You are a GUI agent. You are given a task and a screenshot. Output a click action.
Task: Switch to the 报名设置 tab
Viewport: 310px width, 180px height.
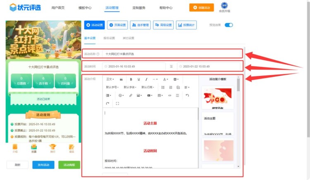tap(109, 38)
